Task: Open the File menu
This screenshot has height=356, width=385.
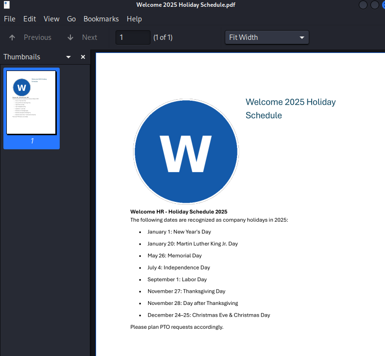Action: point(10,19)
